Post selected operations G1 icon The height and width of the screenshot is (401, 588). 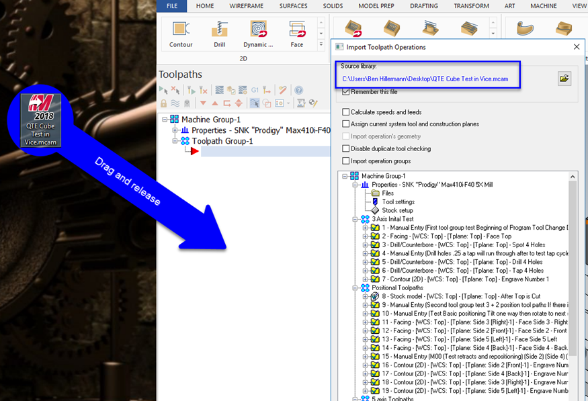pyautogui.click(x=255, y=90)
